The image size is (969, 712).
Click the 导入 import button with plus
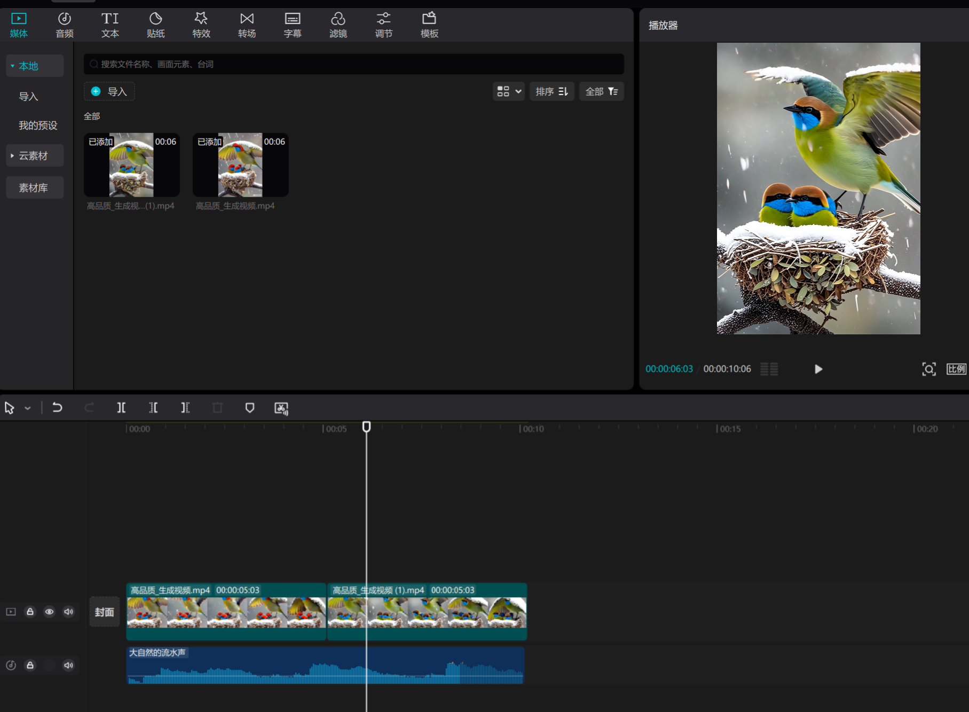109,91
